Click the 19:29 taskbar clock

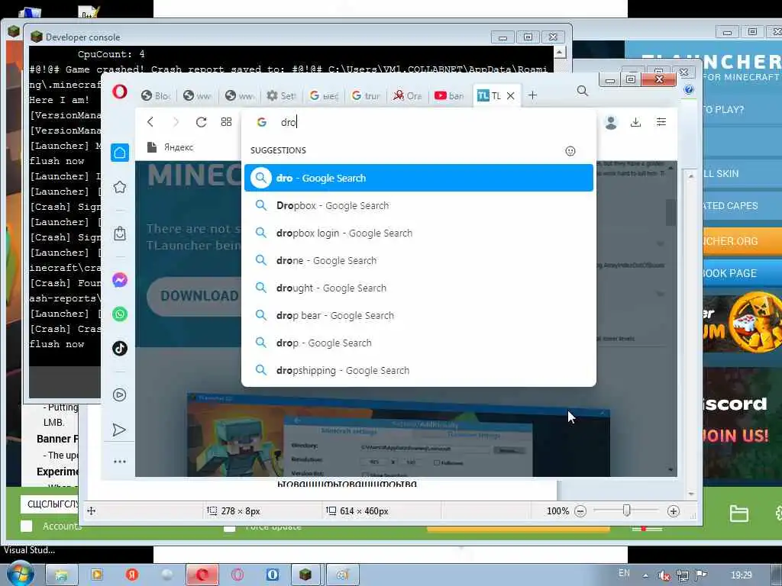point(741,575)
